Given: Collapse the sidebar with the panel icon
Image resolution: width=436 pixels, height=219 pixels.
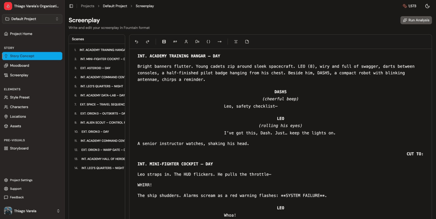Looking at the screenshot, I should pyautogui.click(x=71, y=6).
